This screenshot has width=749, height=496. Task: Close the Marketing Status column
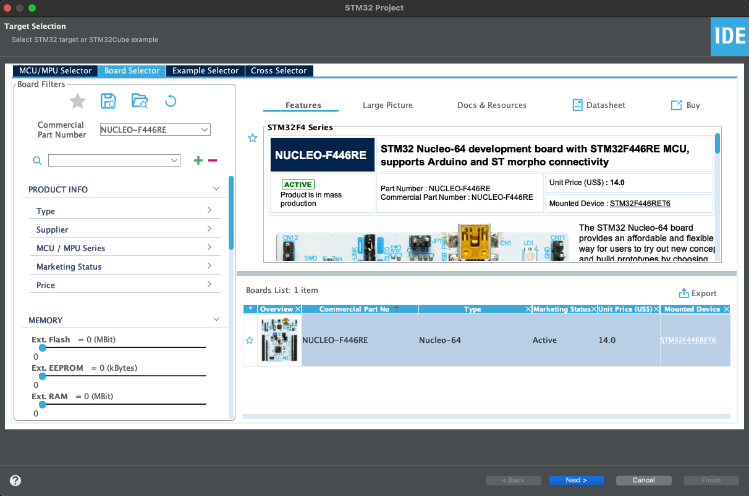point(594,309)
